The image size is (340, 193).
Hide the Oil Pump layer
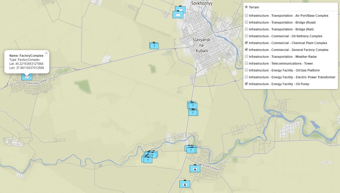tap(246, 84)
